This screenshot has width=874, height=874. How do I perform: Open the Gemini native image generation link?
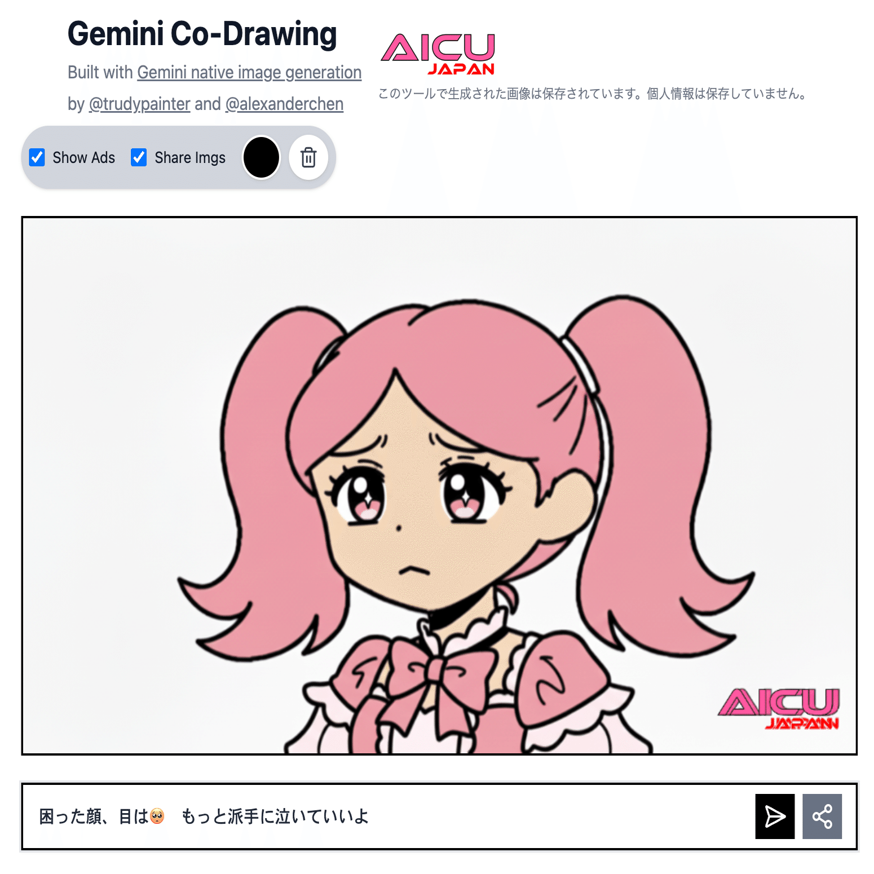click(249, 73)
